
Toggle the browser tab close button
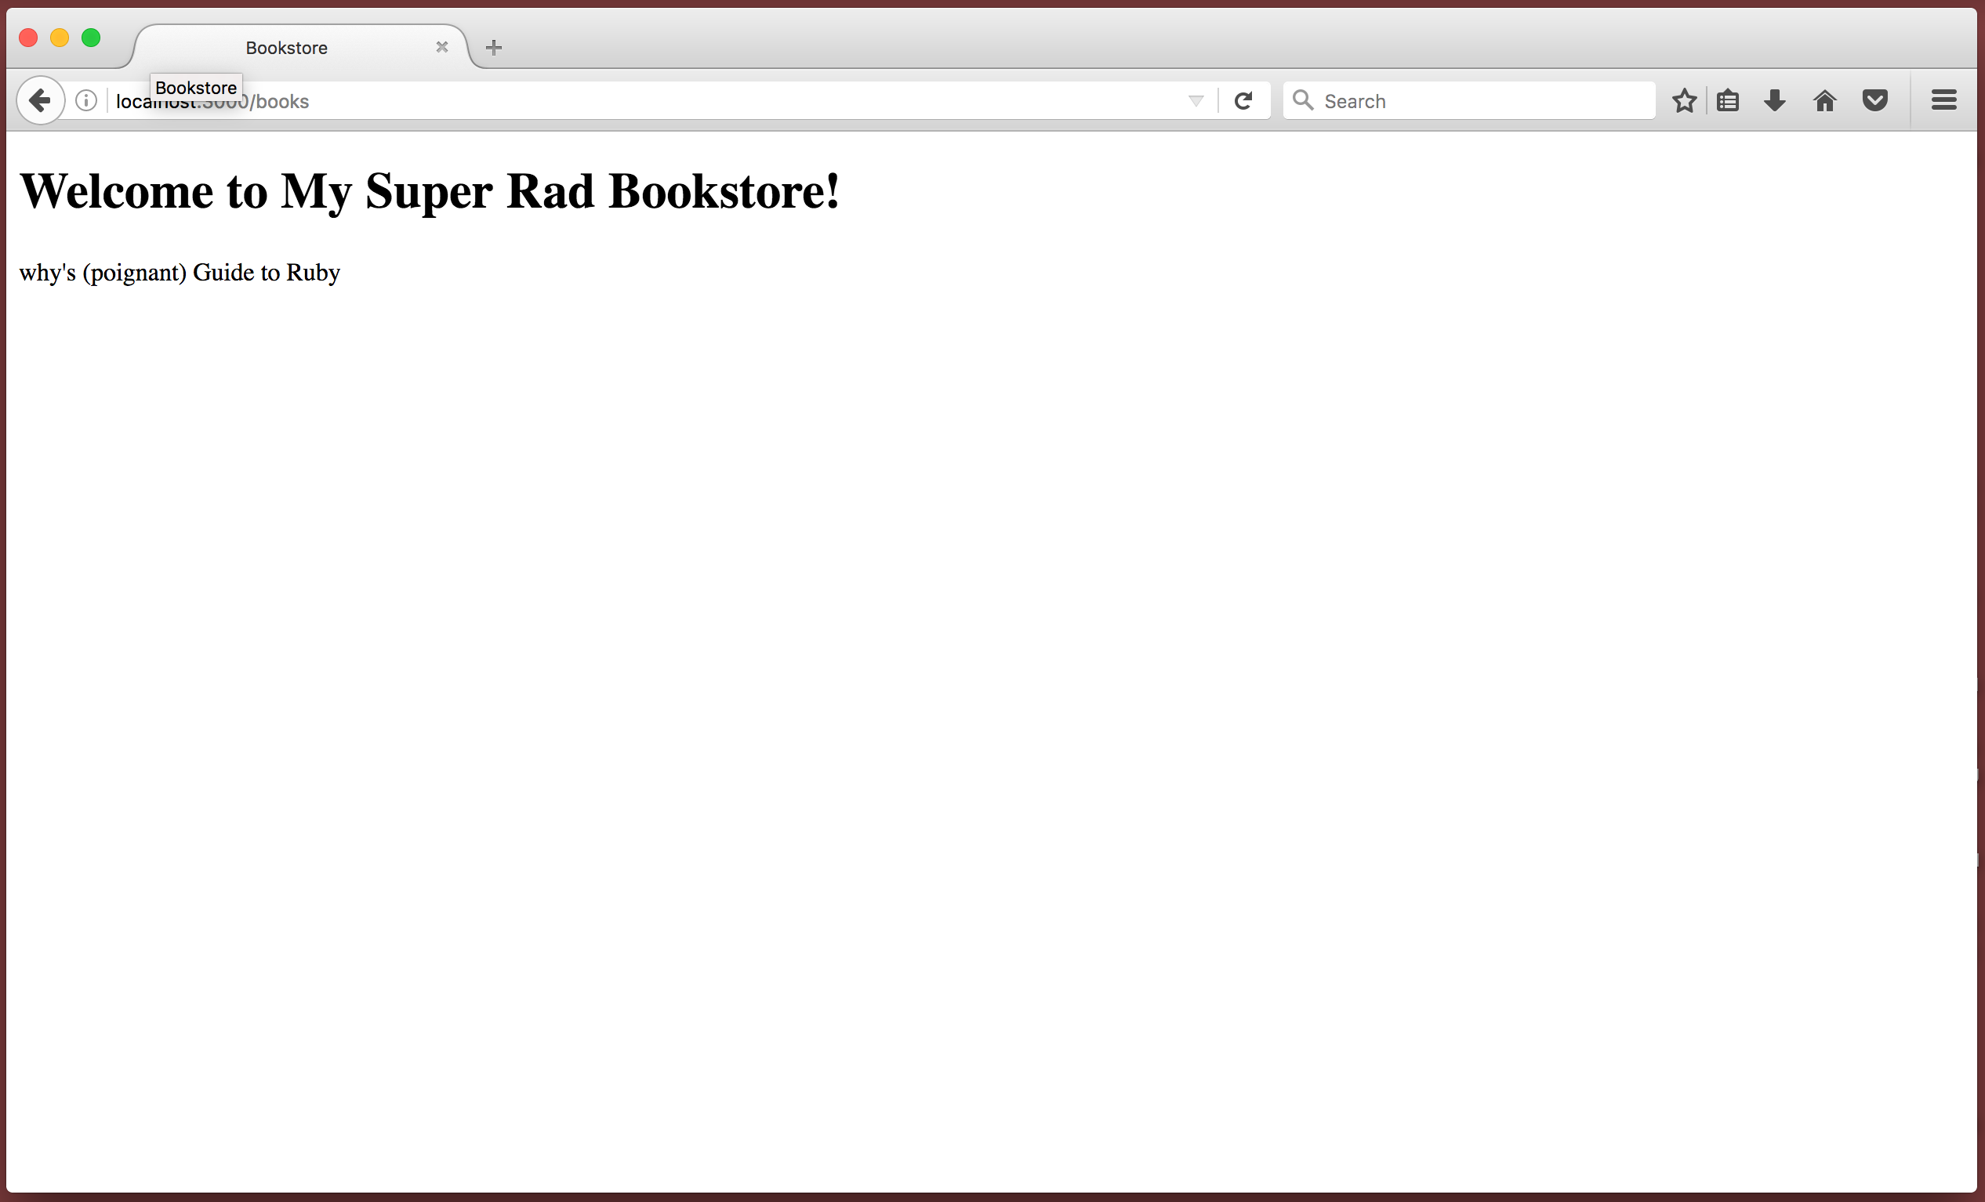[x=442, y=47]
